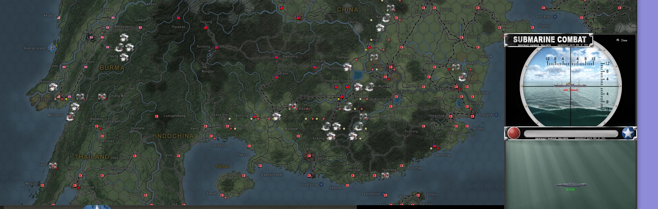
Task: Click the THAILAND region label
Action: click(92, 157)
